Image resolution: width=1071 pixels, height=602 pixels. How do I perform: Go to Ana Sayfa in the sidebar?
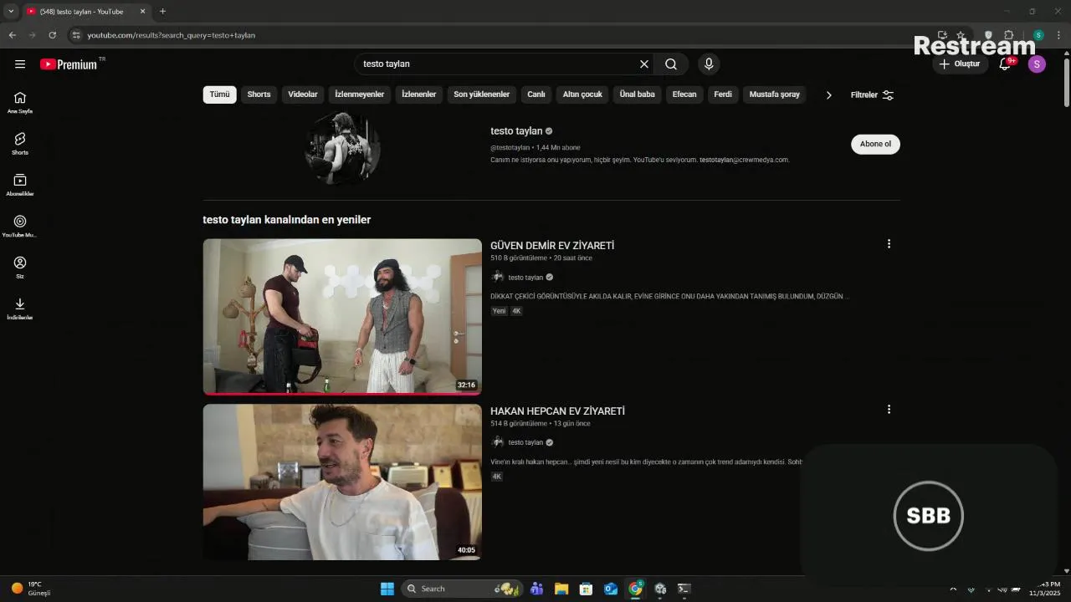click(20, 102)
